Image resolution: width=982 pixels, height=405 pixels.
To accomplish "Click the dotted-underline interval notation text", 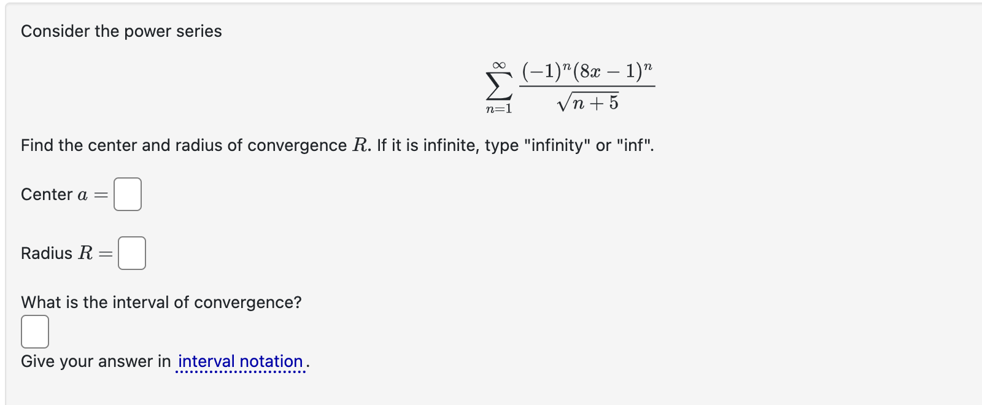I will click(241, 361).
